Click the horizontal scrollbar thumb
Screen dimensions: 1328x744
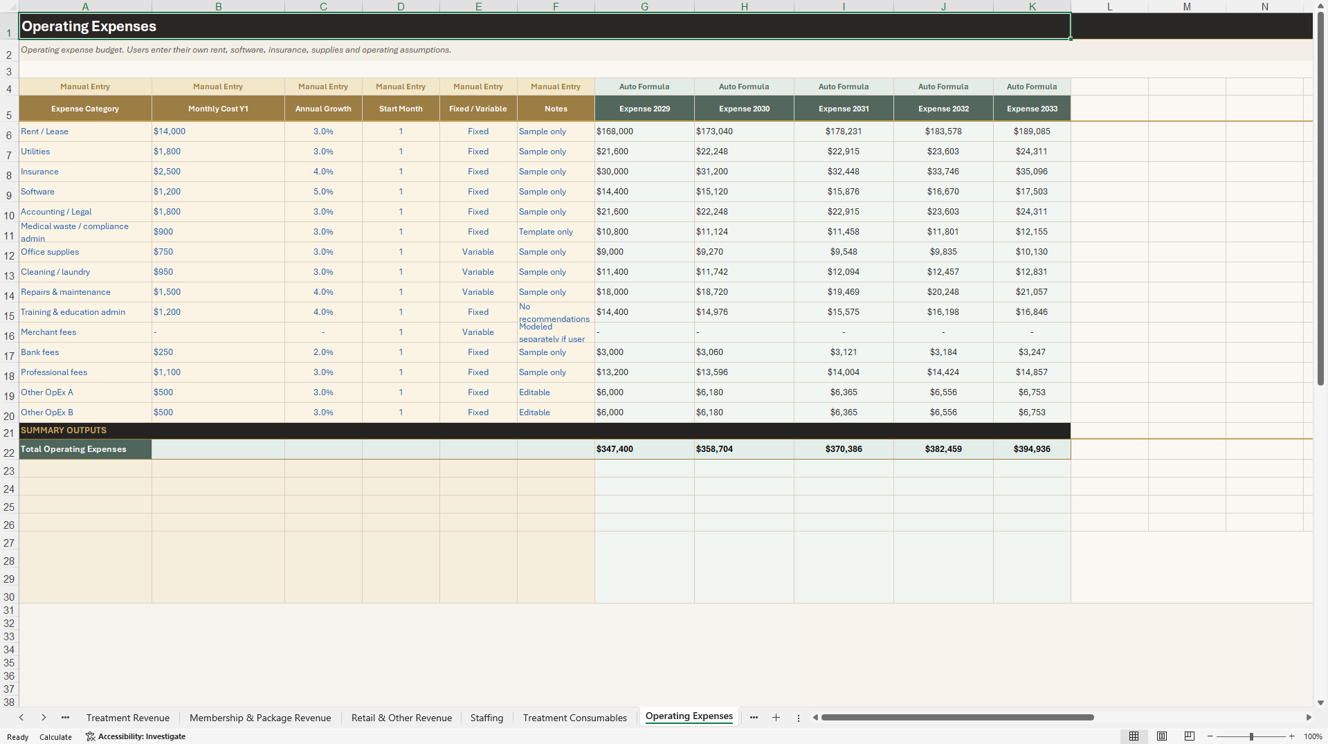(x=957, y=718)
